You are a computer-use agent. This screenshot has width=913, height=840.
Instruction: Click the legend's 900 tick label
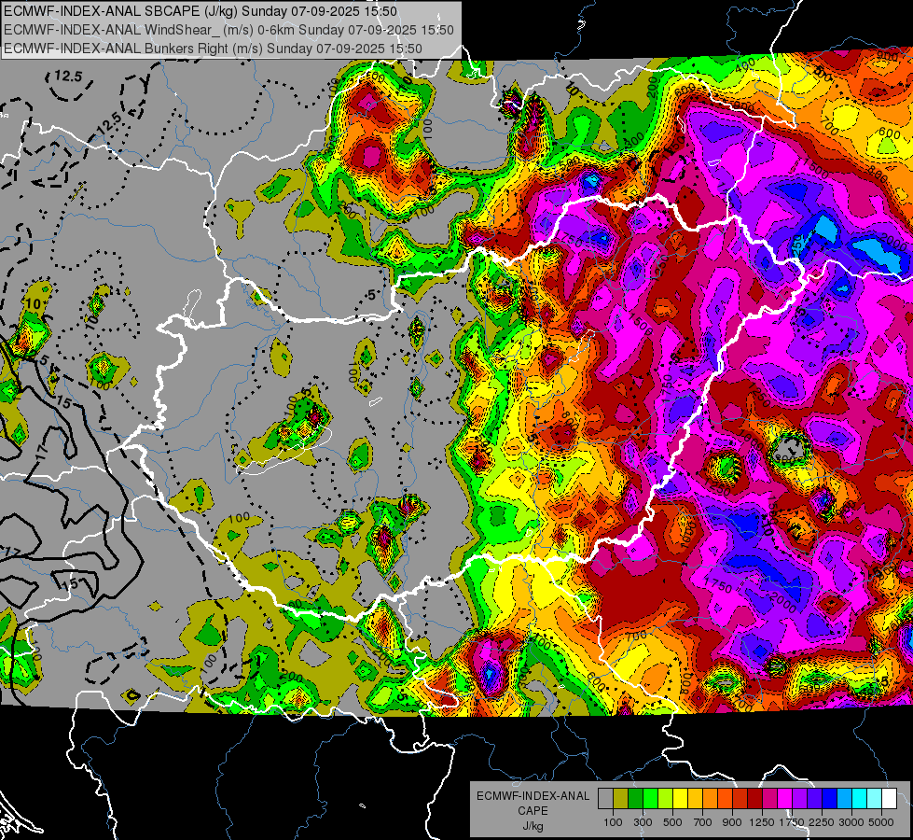732,822
